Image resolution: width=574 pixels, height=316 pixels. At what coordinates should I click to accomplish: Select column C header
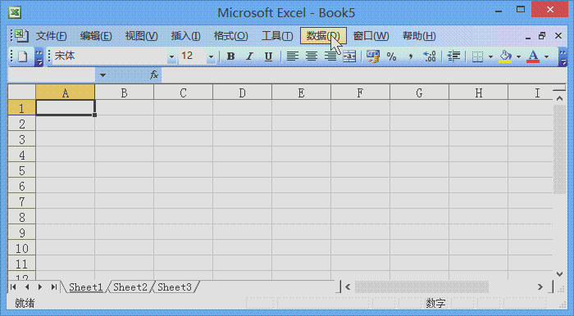tap(183, 93)
